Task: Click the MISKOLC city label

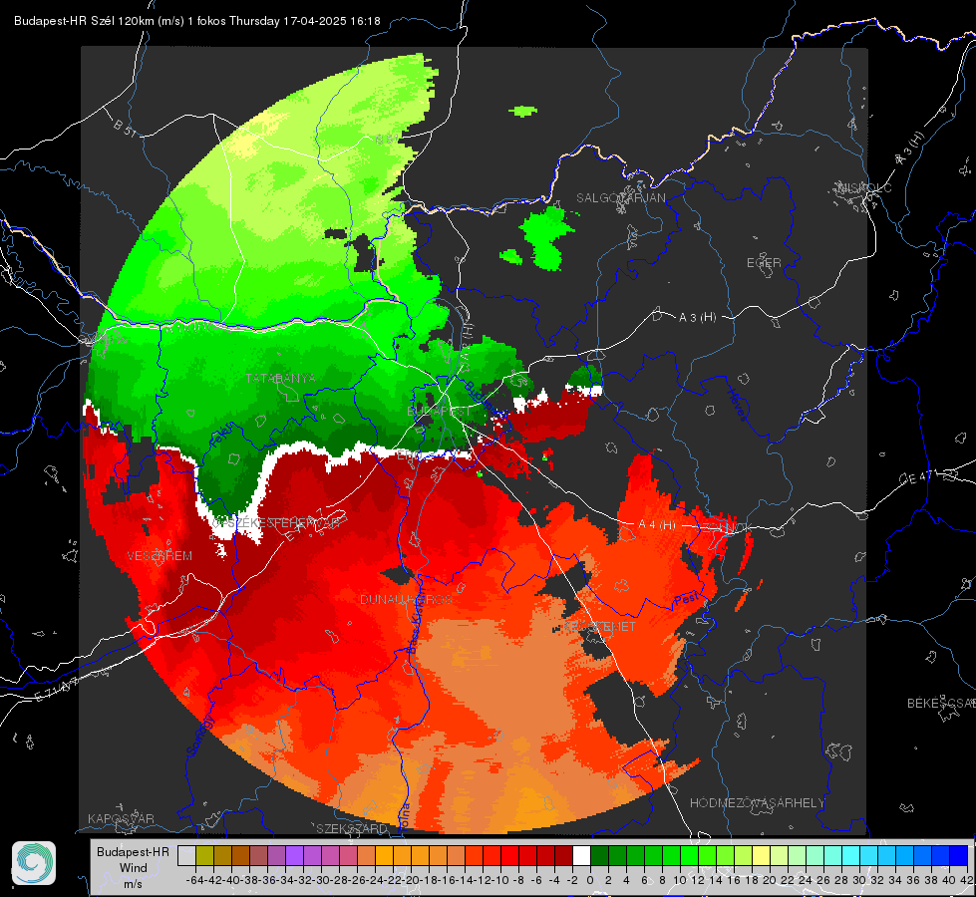Action: (x=864, y=187)
